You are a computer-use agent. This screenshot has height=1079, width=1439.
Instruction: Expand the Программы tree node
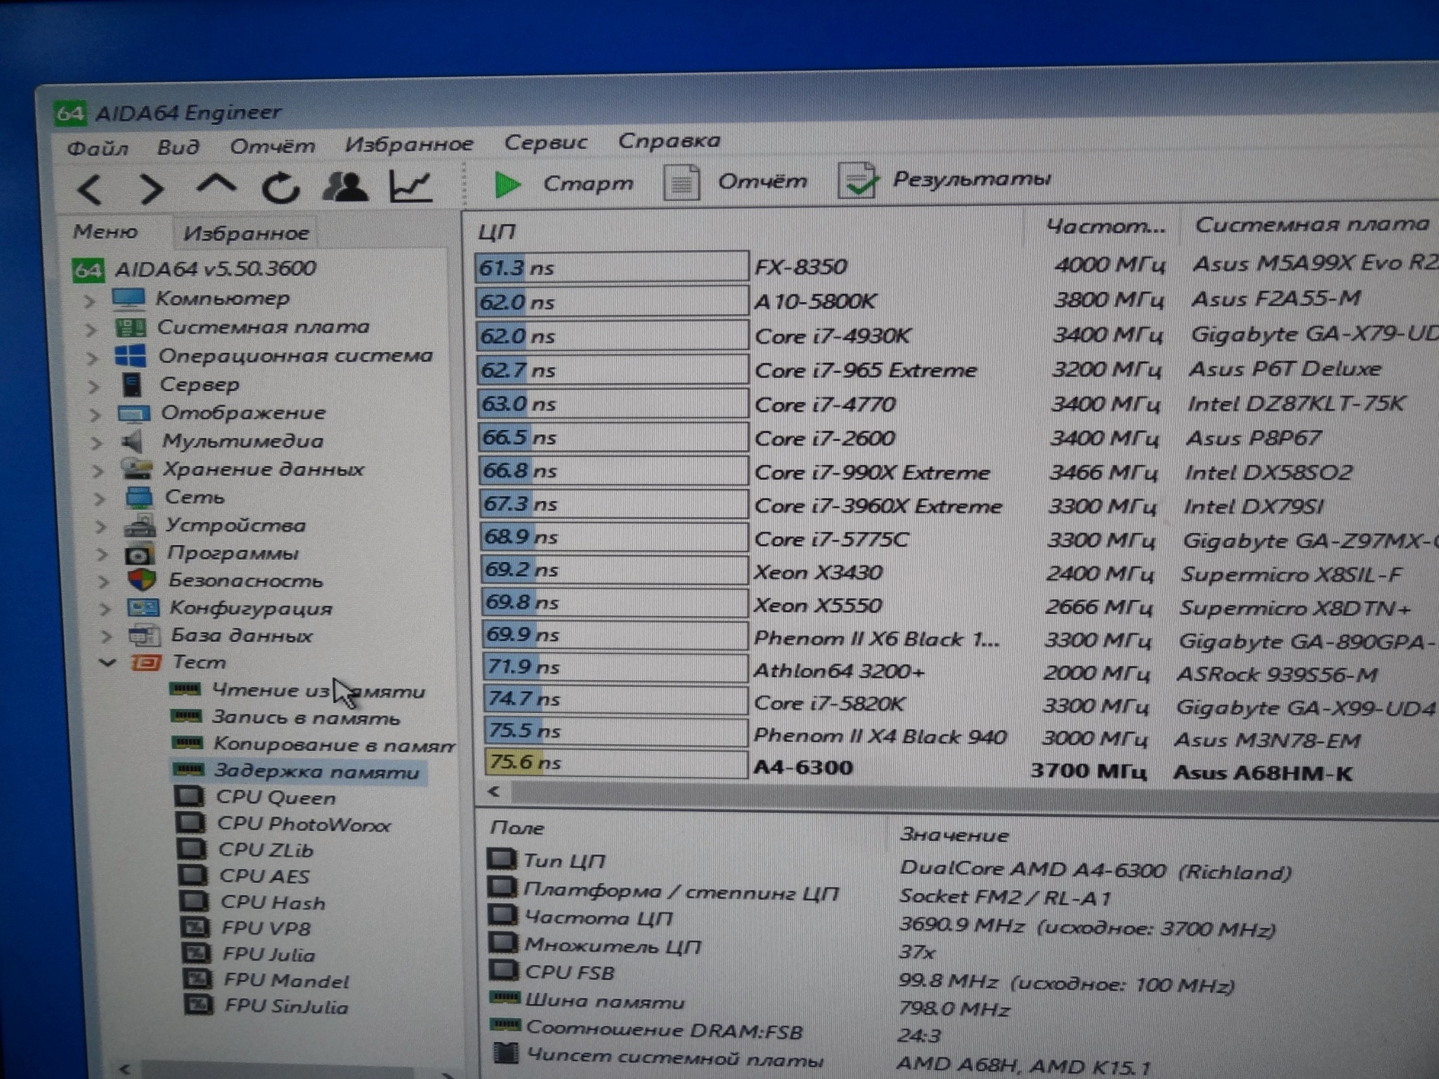click(x=102, y=555)
